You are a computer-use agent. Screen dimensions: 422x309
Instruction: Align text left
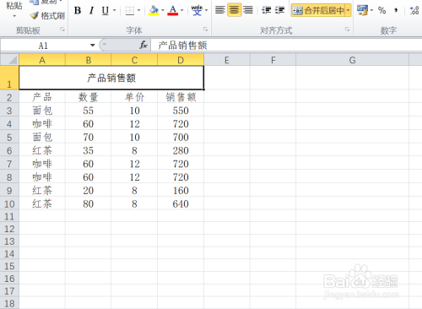[220, 10]
